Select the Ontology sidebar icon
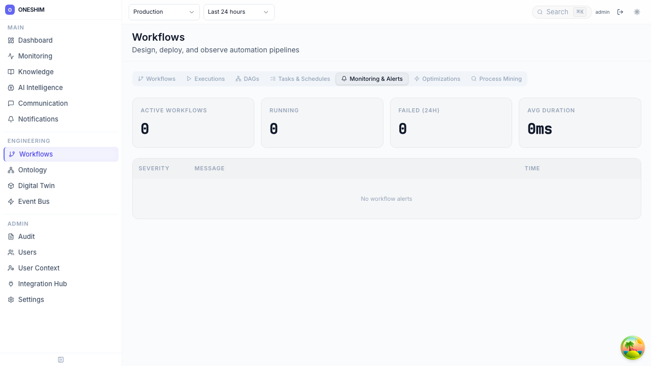The image size is (651, 366). tap(11, 170)
